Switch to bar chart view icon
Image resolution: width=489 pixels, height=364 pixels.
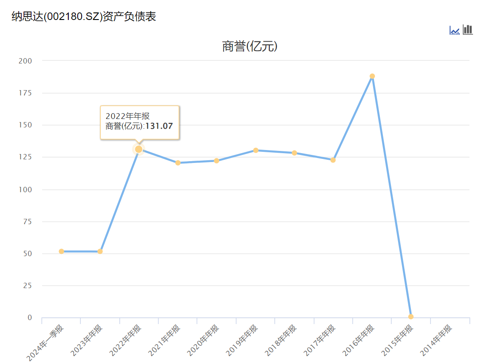pyautogui.click(x=468, y=30)
